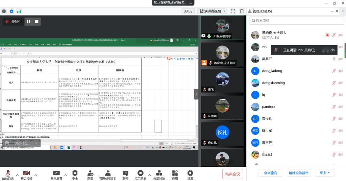
Task: Turn on camera with 开启视频
Action: tap(26, 173)
